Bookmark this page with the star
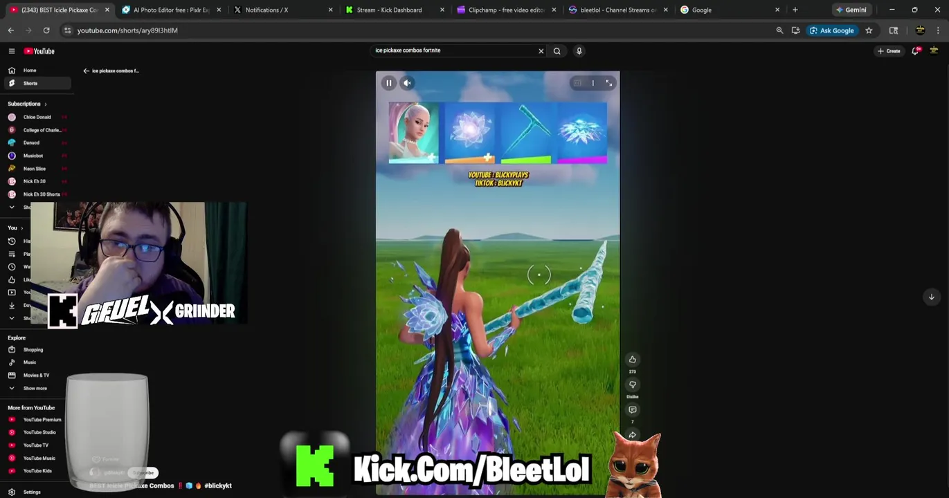The image size is (949, 498). click(x=869, y=30)
